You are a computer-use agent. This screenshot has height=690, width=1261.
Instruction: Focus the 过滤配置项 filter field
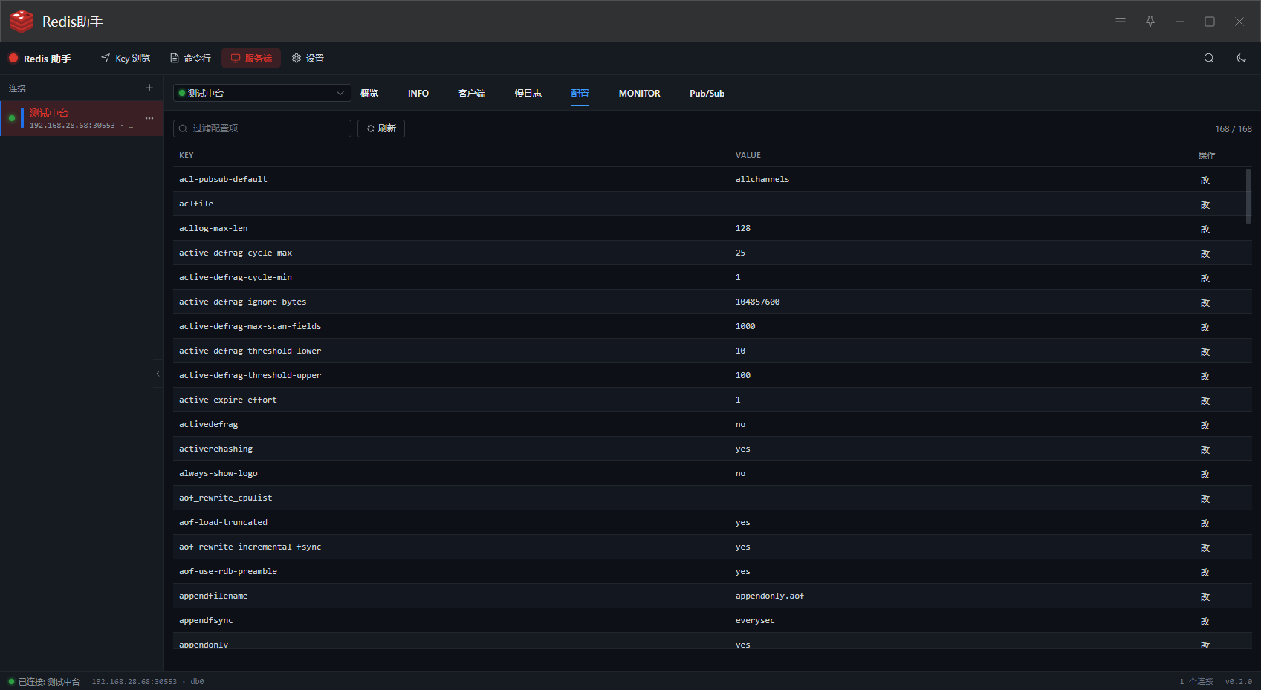[262, 128]
